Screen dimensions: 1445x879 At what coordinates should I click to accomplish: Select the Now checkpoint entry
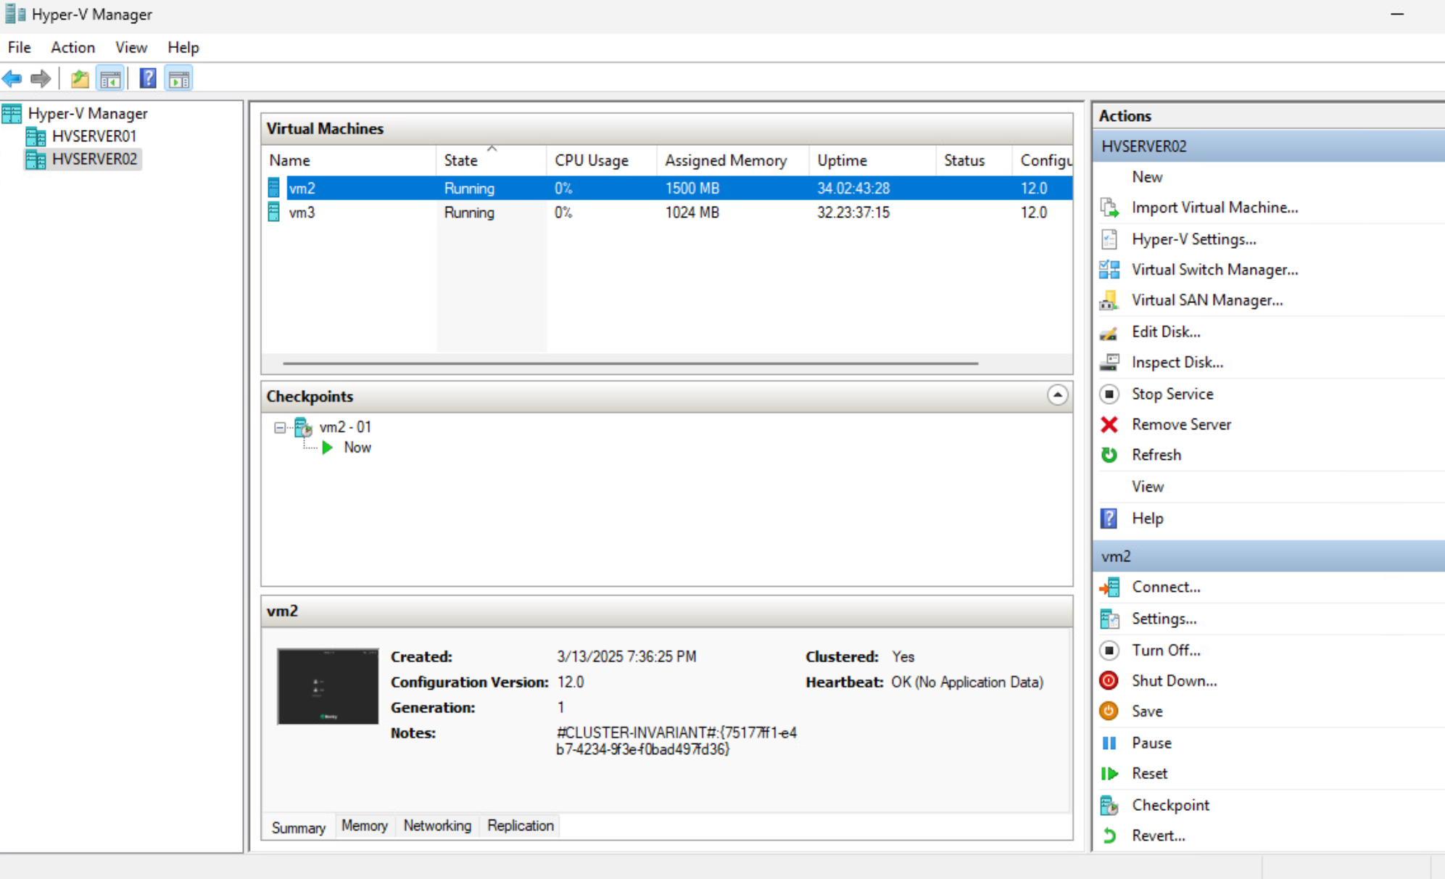357,448
